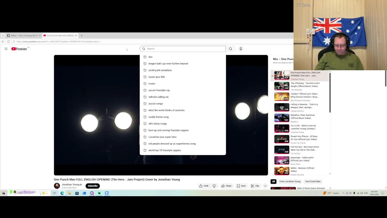
Task: Subscribe to Jonathan Young
Action: pyautogui.click(x=93, y=186)
